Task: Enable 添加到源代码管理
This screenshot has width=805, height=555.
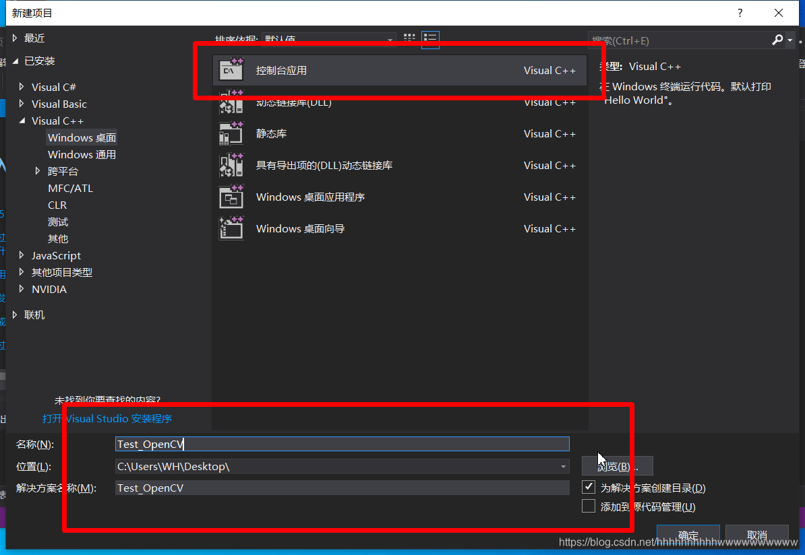Action: pyautogui.click(x=588, y=506)
